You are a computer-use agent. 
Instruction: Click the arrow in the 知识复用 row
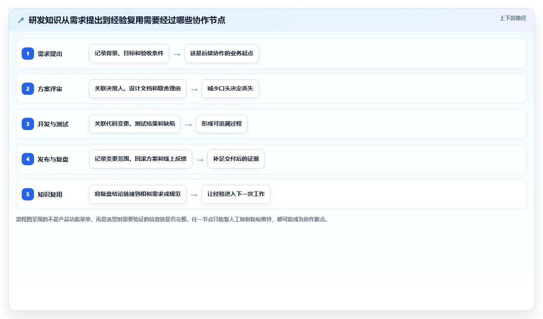(194, 195)
